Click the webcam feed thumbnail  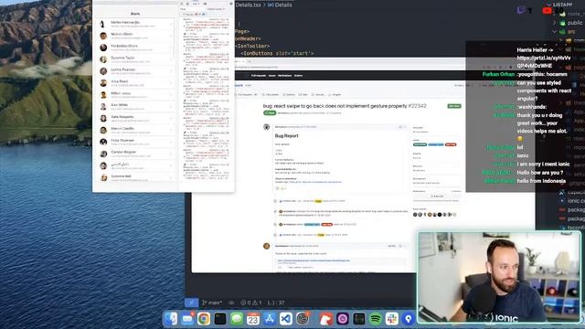[x=499, y=277]
